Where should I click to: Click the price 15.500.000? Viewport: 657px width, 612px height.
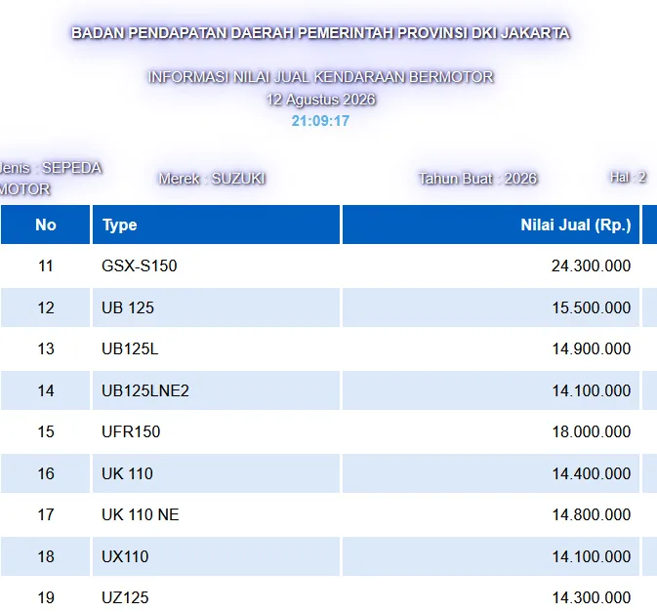click(591, 307)
